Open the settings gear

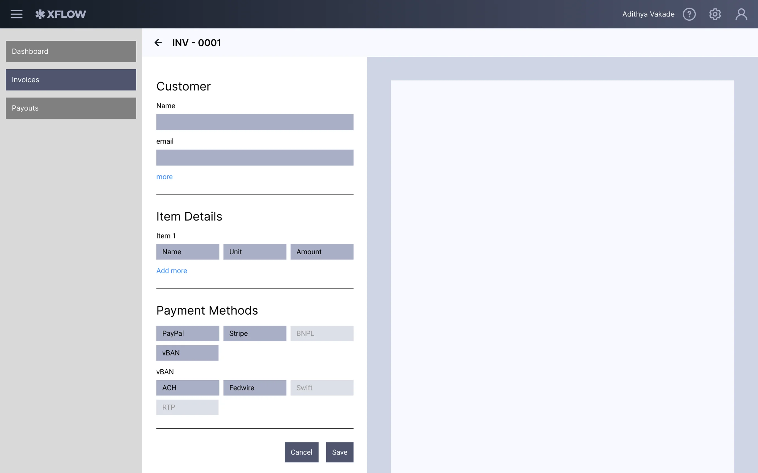(715, 14)
